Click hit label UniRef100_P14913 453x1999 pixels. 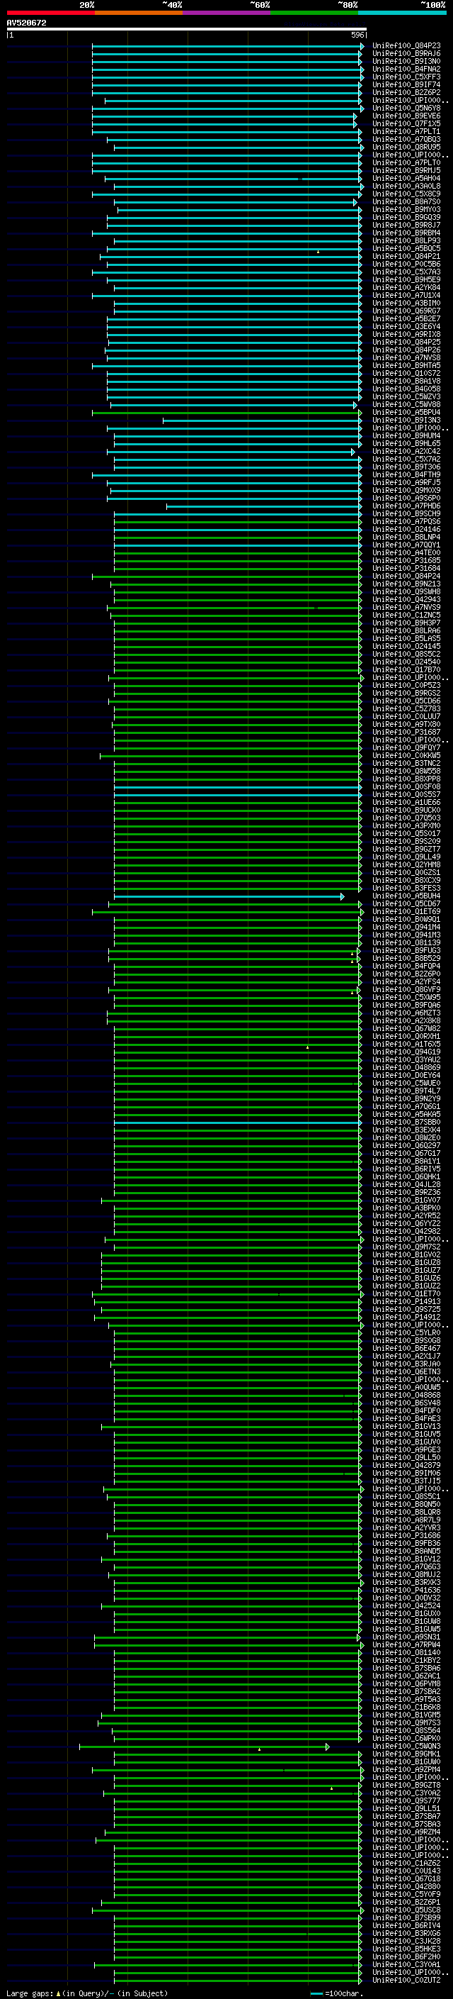click(x=406, y=1302)
